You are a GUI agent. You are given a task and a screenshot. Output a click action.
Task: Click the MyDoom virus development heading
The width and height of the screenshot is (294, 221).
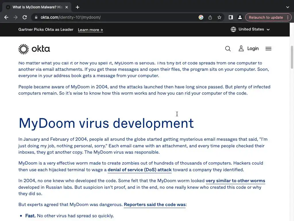[106, 123]
